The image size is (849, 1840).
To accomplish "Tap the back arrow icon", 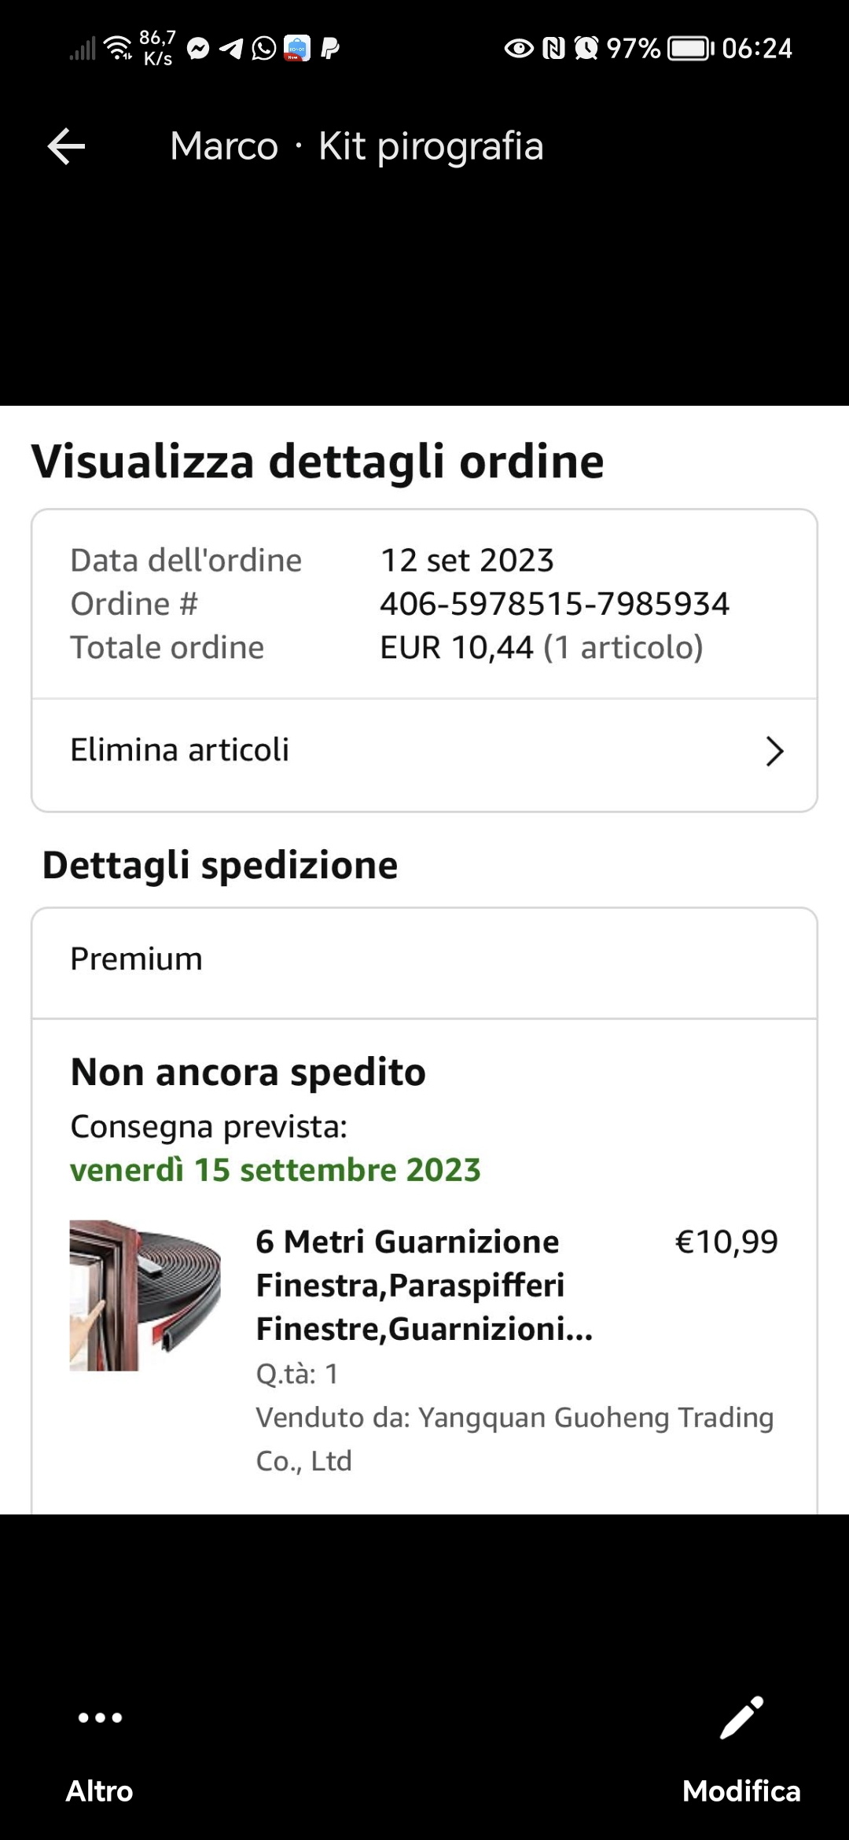I will (x=66, y=146).
